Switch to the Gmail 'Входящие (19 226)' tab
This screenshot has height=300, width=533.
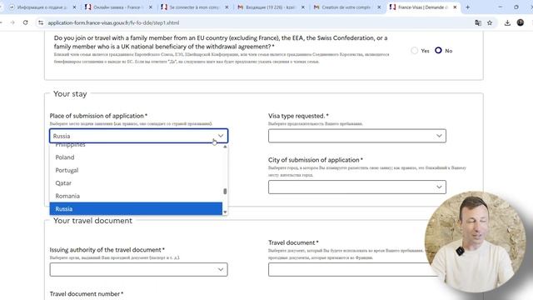point(270,7)
